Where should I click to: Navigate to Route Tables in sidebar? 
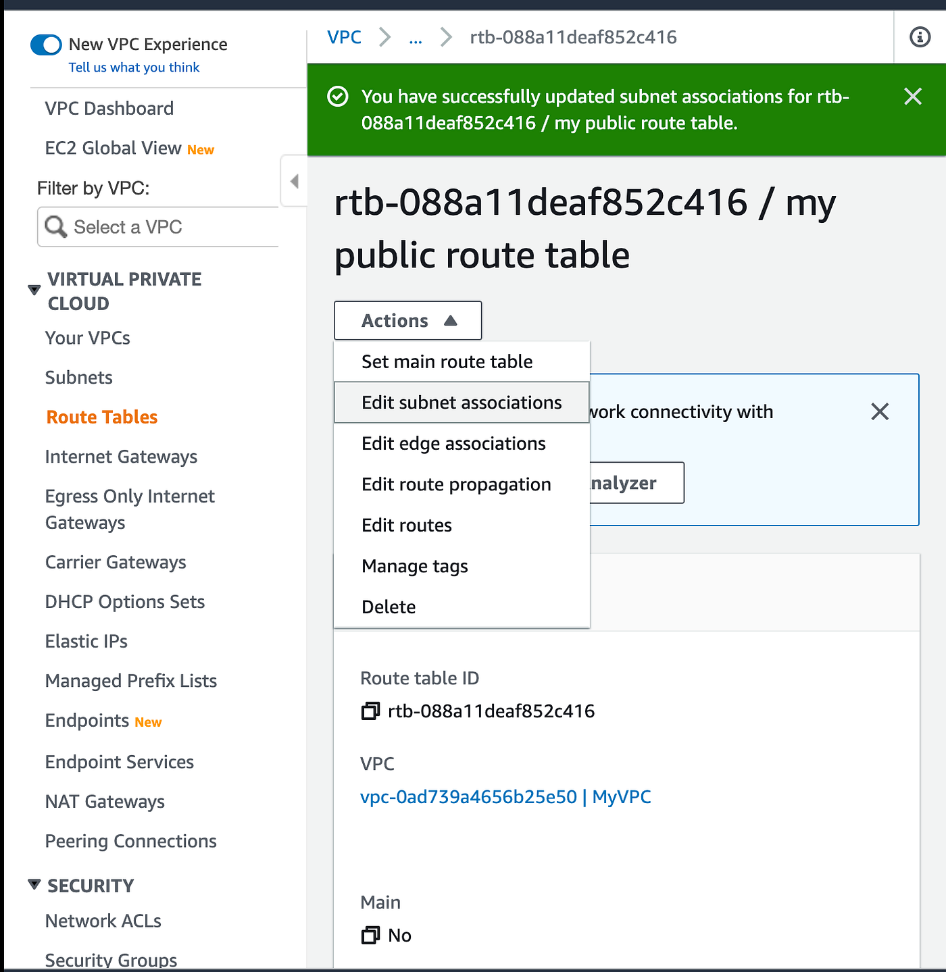pyautogui.click(x=101, y=417)
